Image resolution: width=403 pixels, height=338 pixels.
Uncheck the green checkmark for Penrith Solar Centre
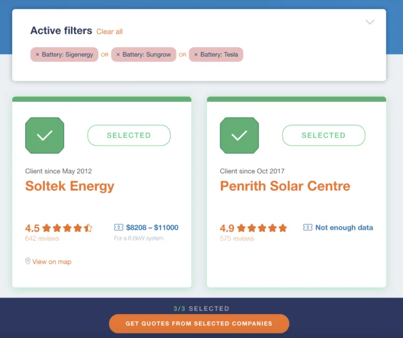coord(239,136)
